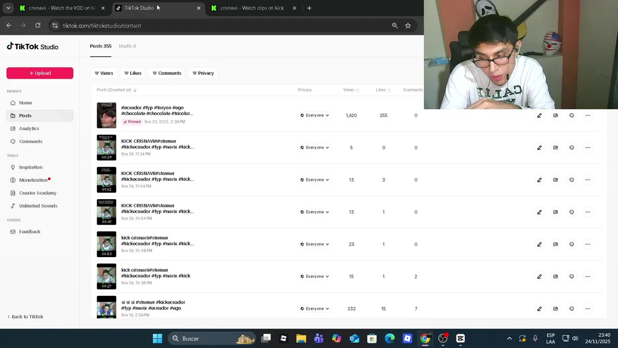Open CapCut from the taskbar

[x=461, y=338]
